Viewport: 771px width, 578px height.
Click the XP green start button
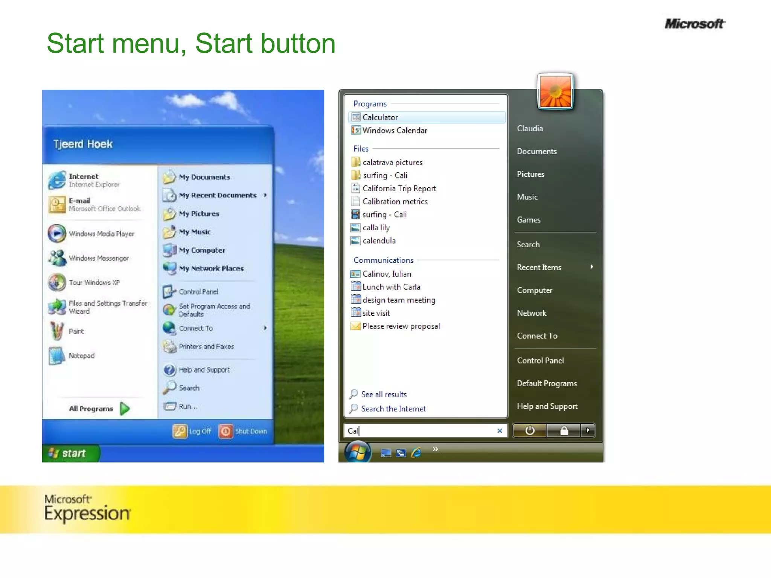click(x=71, y=453)
